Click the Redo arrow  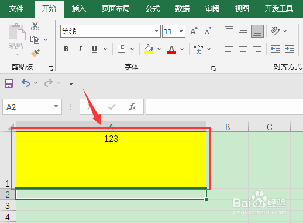click(49, 83)
